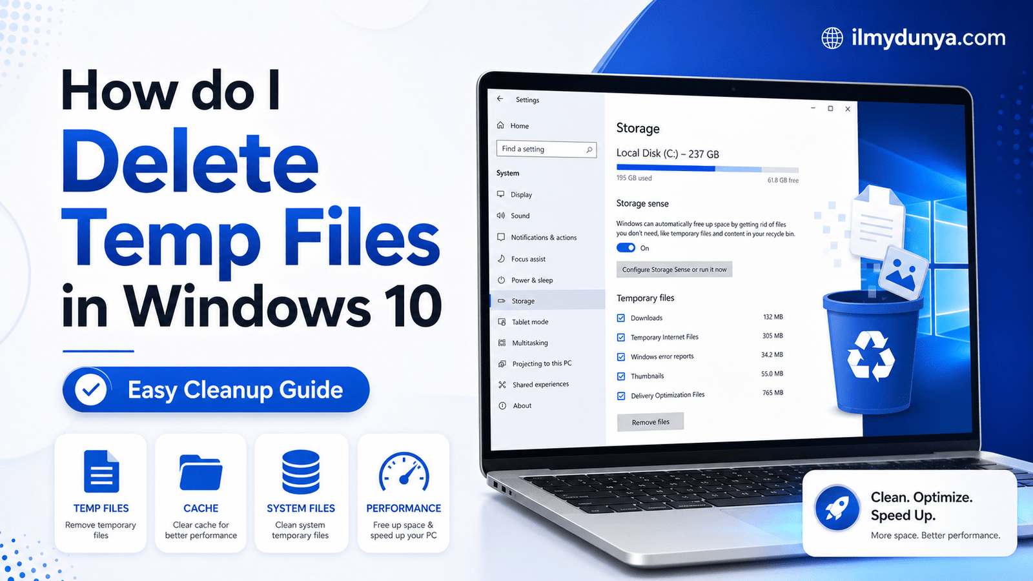
Task: Click the PERFORMANCE gauge icon
Action: coord(404,473)
